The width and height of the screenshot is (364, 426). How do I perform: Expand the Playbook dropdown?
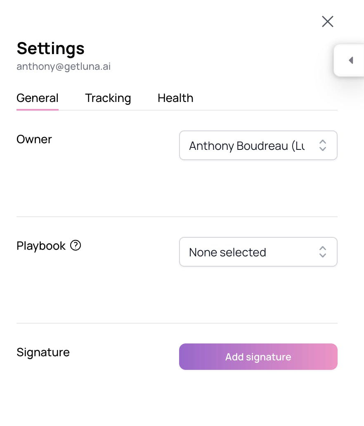258,252
